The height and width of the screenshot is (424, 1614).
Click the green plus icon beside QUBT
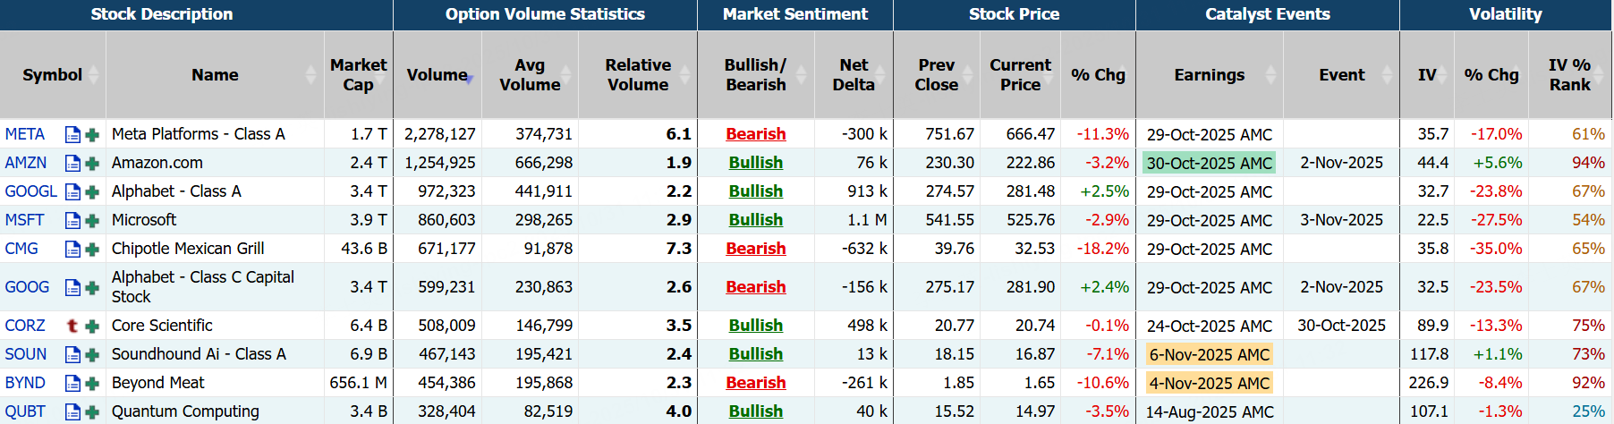click(x=91, y=411)
